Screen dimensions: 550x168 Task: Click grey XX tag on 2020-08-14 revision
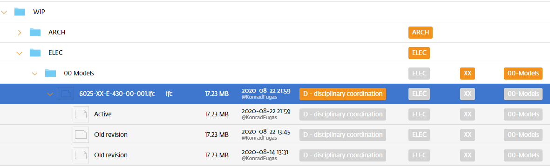click(467, 155)
